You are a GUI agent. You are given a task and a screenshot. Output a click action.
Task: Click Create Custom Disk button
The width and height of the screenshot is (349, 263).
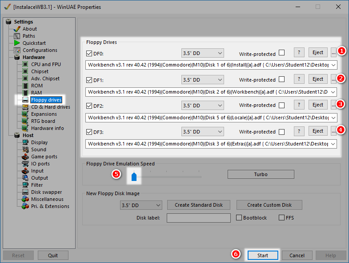pos(269,205)
